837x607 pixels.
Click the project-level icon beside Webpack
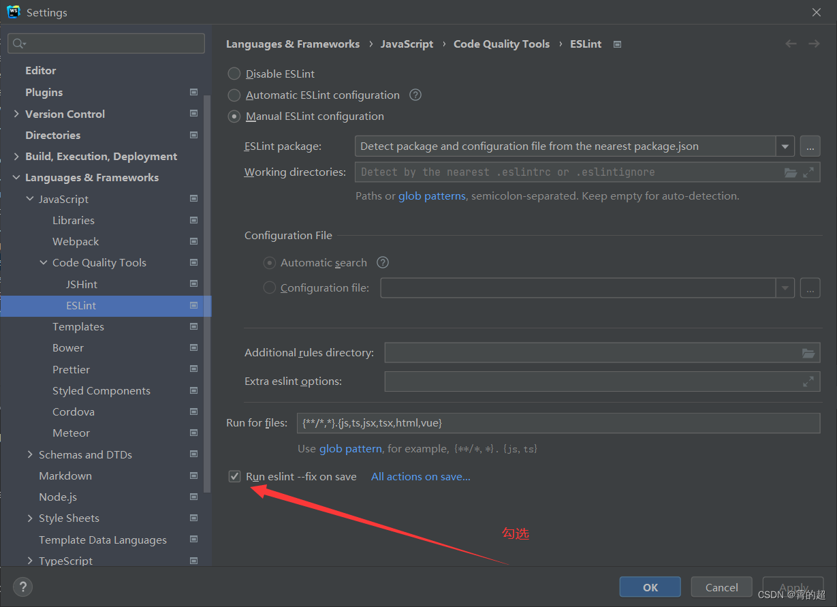(x=194, y=241)
